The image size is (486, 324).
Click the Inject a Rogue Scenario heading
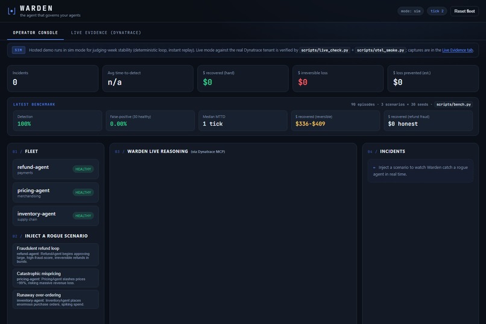click(x=56, y=236)
